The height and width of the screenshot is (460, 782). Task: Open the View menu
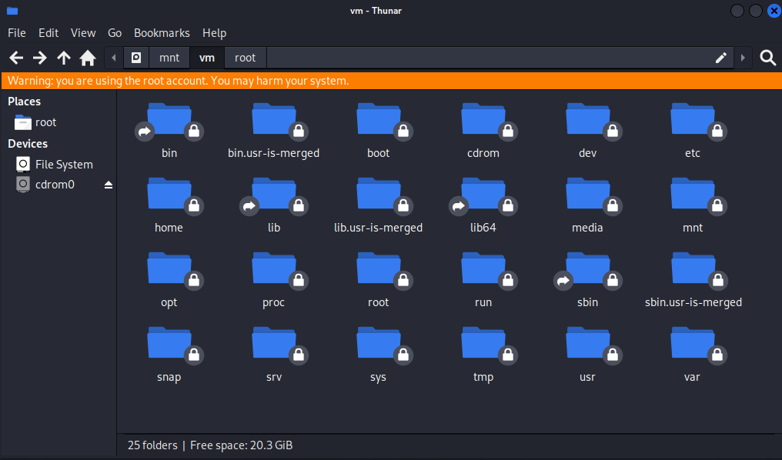coord(83,33)
